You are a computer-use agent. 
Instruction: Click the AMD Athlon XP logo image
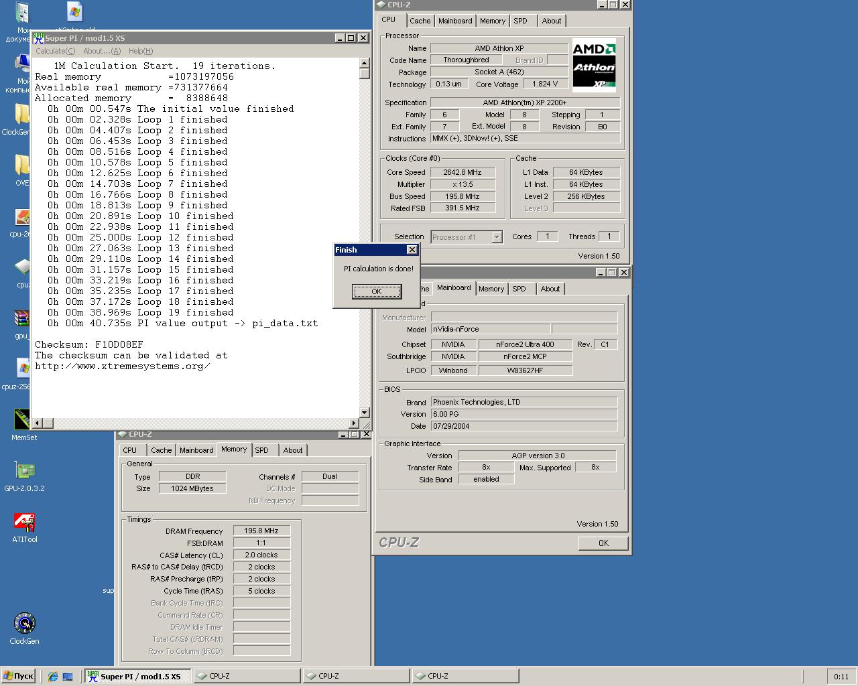(594, 66)
